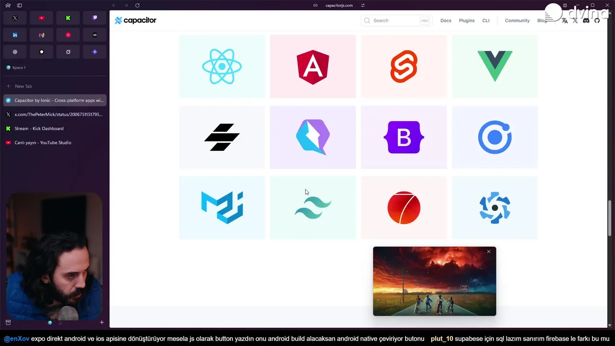Open the Plugins page

(467, 21)
